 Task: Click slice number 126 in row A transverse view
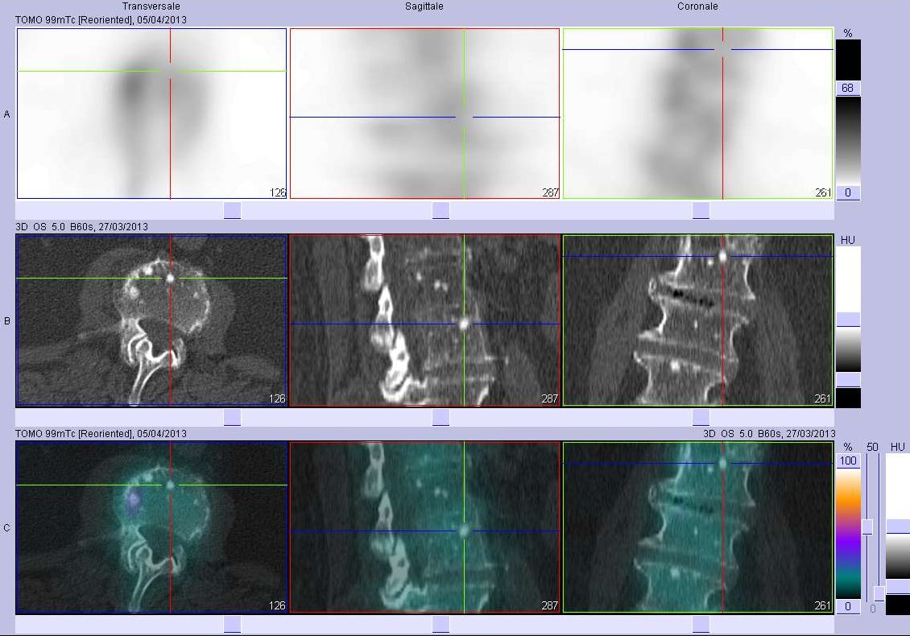(277, 192)
